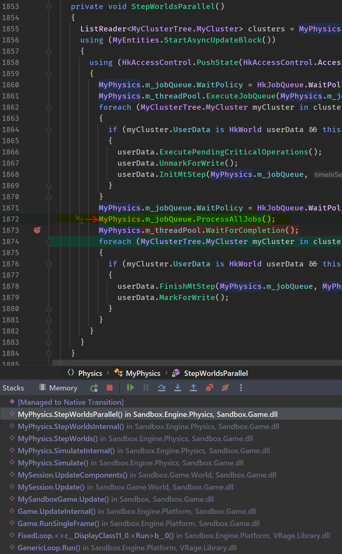Screen dimensions: 342x554
Task: Collapse the foreach block at line 1862
Action: point(49,108)
